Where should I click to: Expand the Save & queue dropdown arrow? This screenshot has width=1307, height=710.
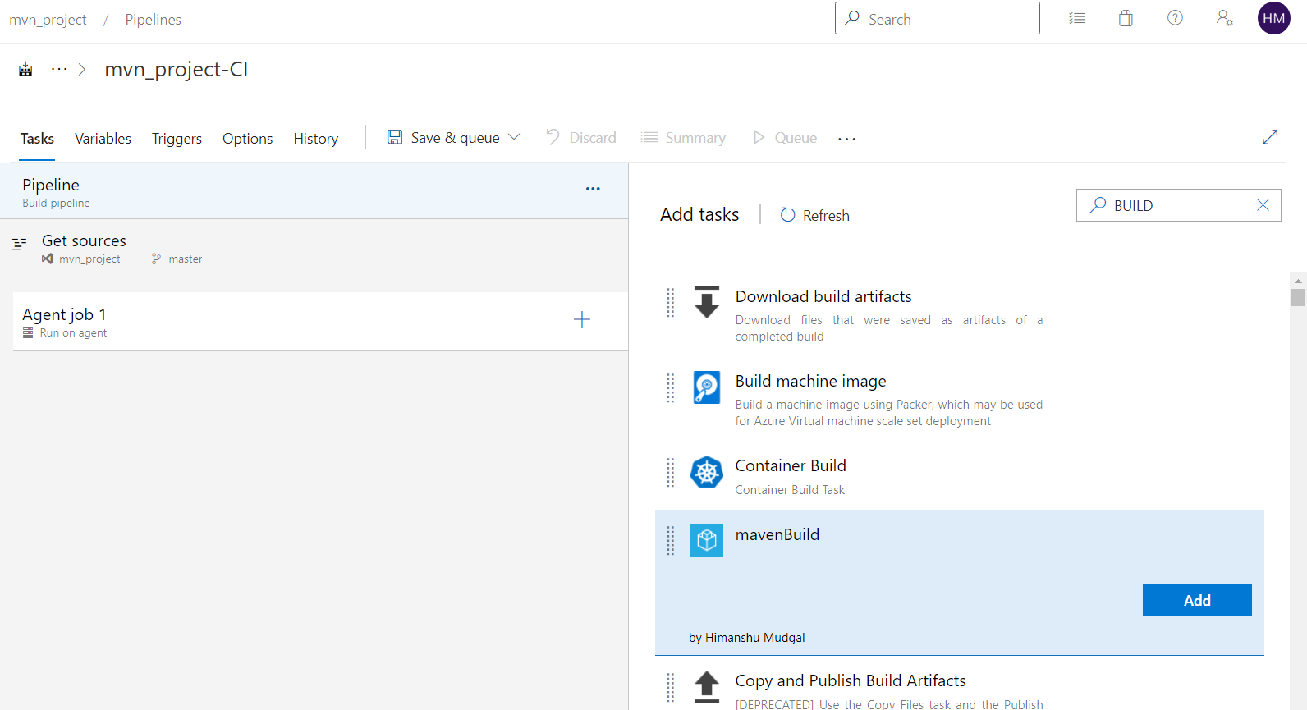515,137
